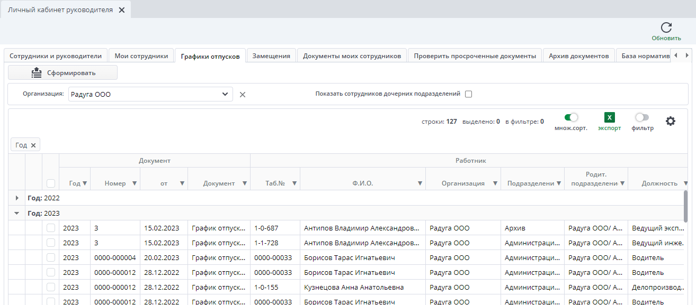Screen dimensions: 696x305
Task: Open the Архив документов tab
Action: coord(579,56)
